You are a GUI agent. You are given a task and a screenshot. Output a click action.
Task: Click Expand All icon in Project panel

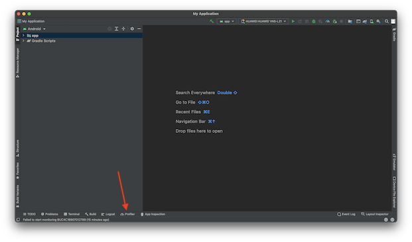point(116,29)
